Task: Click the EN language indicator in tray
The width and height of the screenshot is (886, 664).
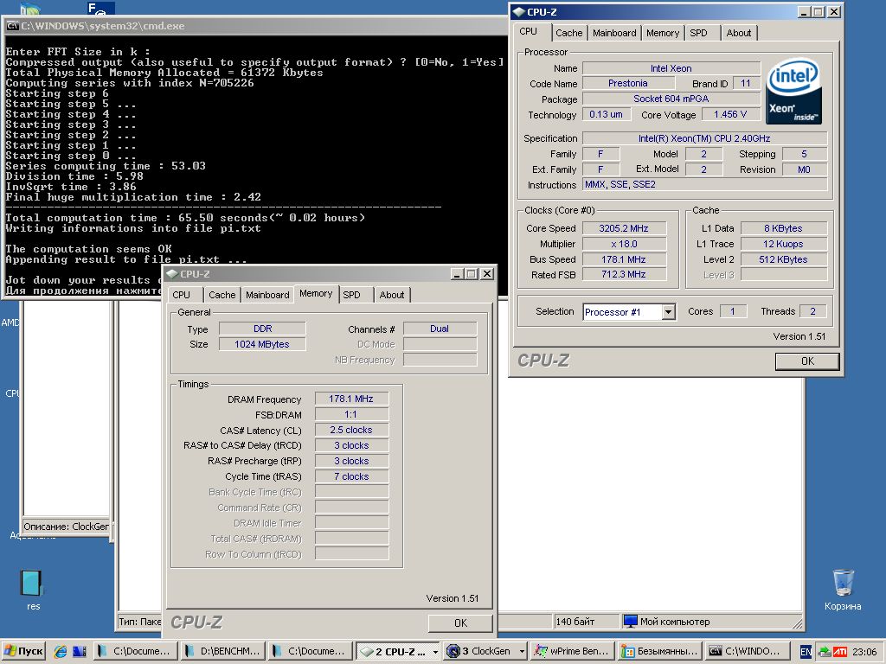Action: (806, 652)
